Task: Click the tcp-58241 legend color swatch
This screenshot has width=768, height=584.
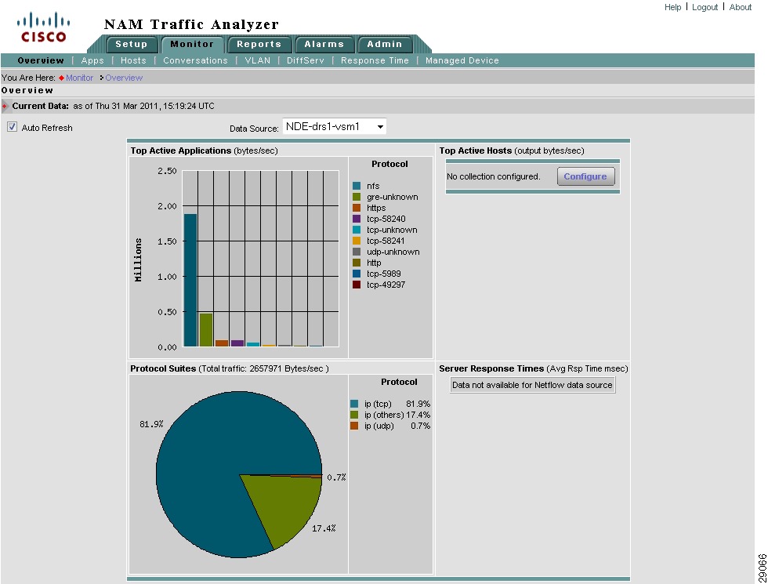Action: click(357, 241)
